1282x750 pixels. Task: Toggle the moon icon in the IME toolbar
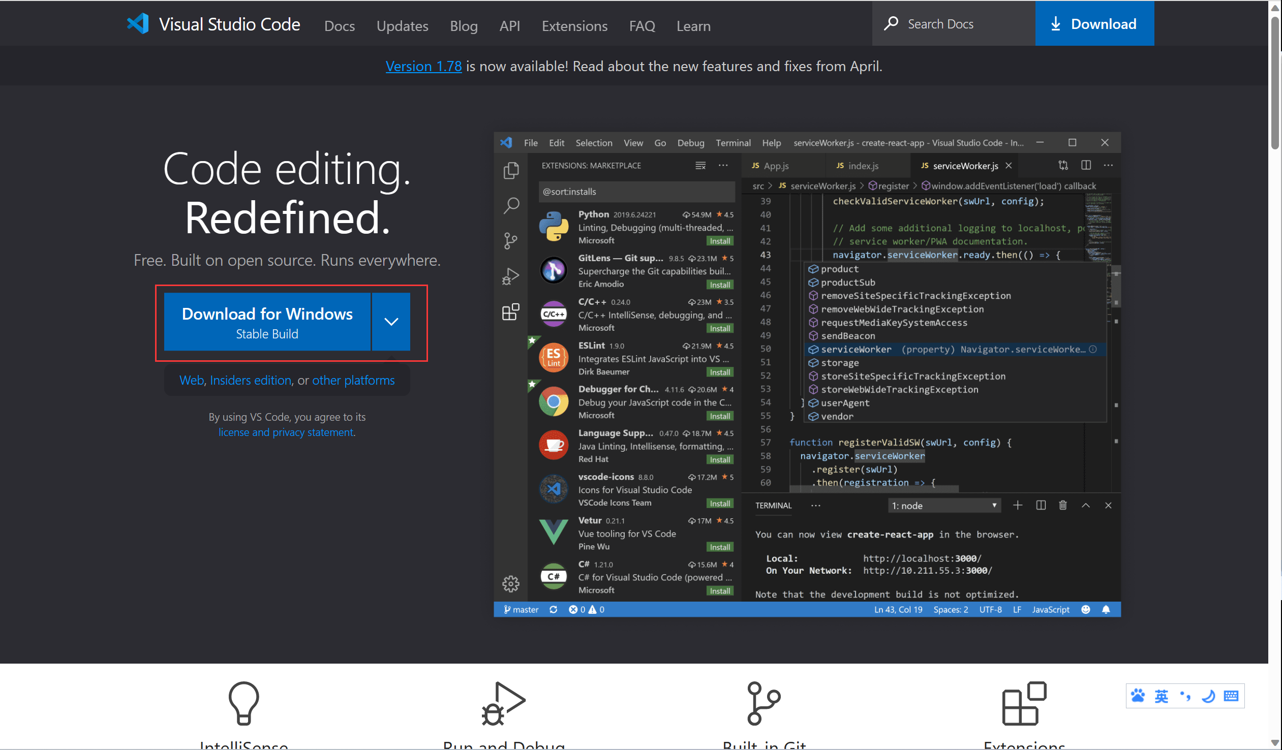(x=1208, y=696)
